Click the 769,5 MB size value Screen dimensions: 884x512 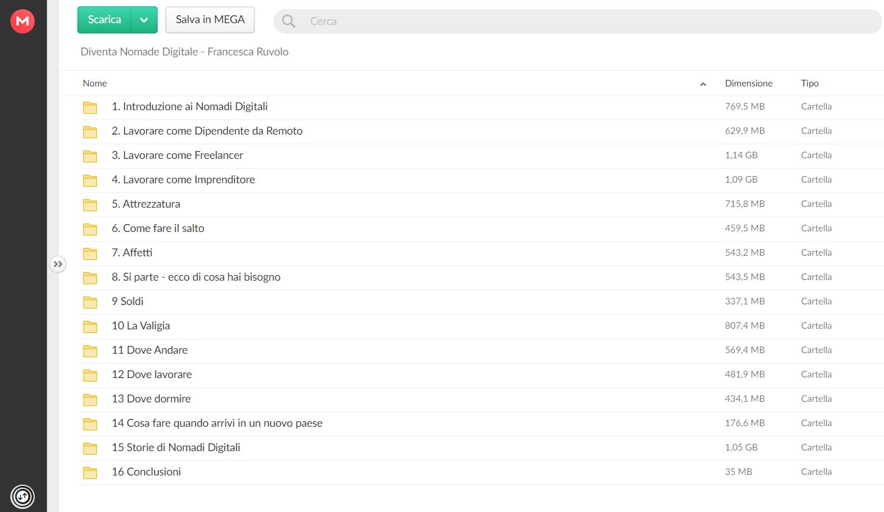[745, 107]
